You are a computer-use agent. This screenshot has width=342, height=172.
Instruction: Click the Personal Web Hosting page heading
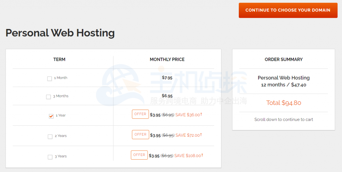tap(60, 33)
